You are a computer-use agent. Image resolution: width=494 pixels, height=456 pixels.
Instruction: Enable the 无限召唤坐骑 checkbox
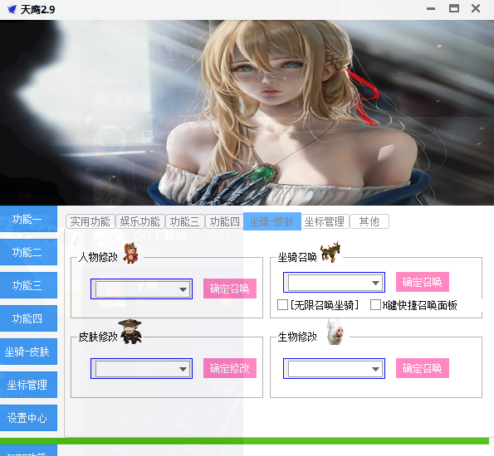282,304
